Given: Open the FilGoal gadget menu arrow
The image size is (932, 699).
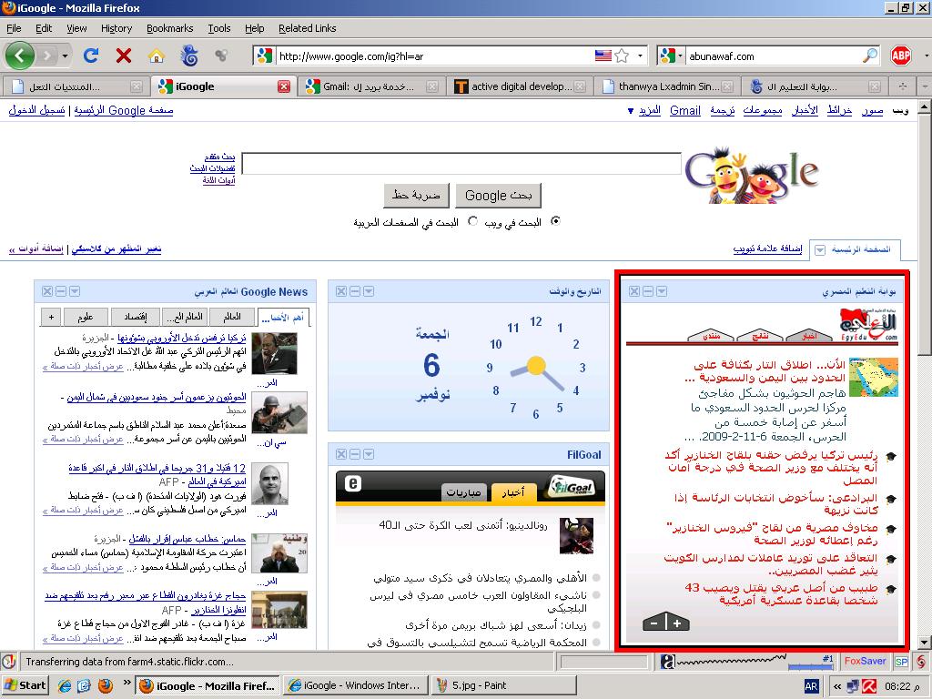Looking at the screenshot, I should 369,455.
